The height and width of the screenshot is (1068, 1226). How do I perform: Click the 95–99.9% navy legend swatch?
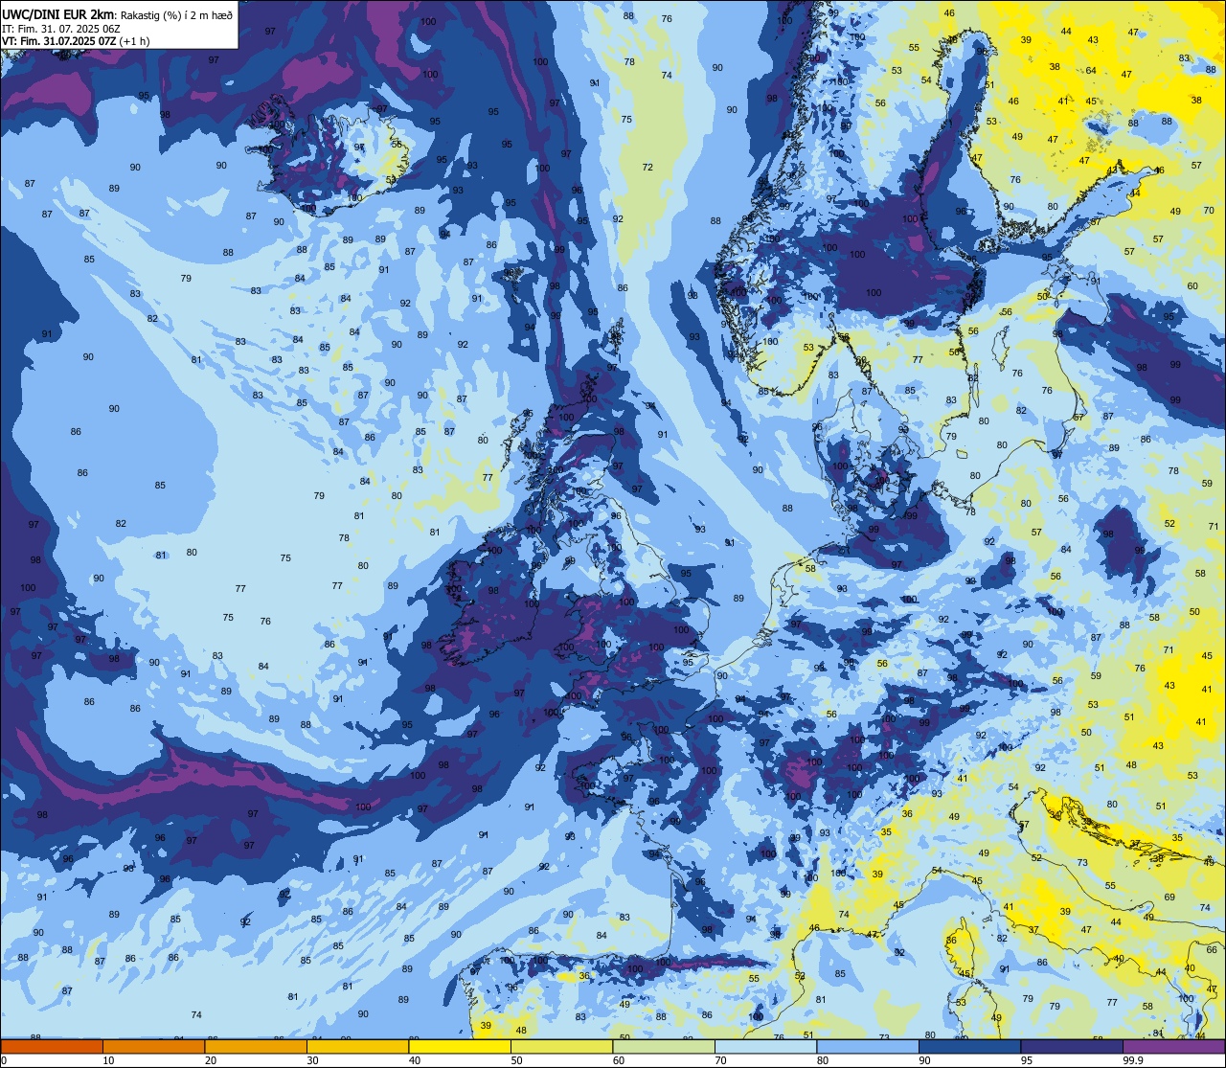click(x=1072, y=1046)
